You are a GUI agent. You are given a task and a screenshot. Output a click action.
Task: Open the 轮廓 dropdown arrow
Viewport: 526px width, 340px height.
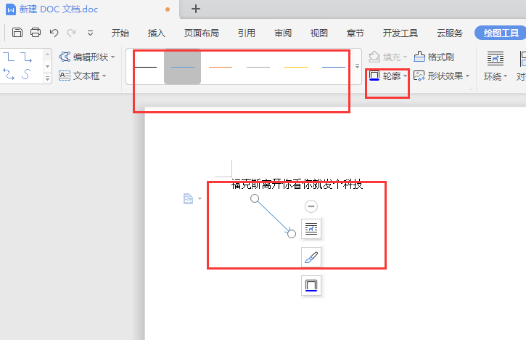405,76
